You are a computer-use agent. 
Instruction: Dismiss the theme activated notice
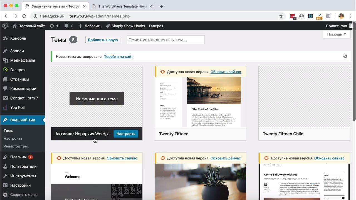click(345, 56)
